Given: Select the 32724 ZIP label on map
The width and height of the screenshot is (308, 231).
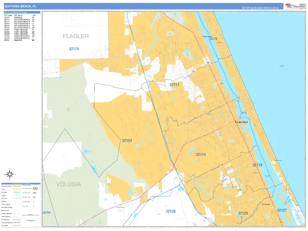Looking at the screenshot, I should pos(47,213).
